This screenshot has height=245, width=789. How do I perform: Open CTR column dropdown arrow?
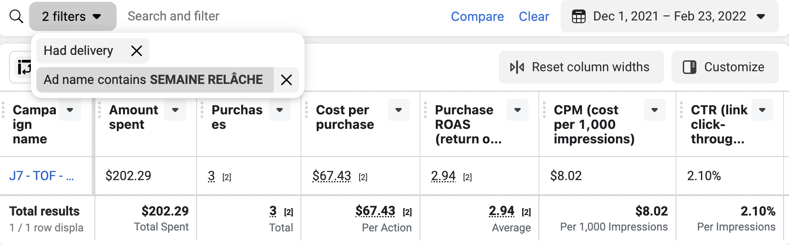[762, 110]
